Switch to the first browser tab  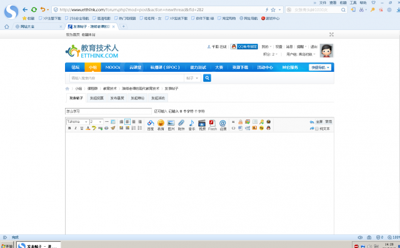[x=38, y=26]
